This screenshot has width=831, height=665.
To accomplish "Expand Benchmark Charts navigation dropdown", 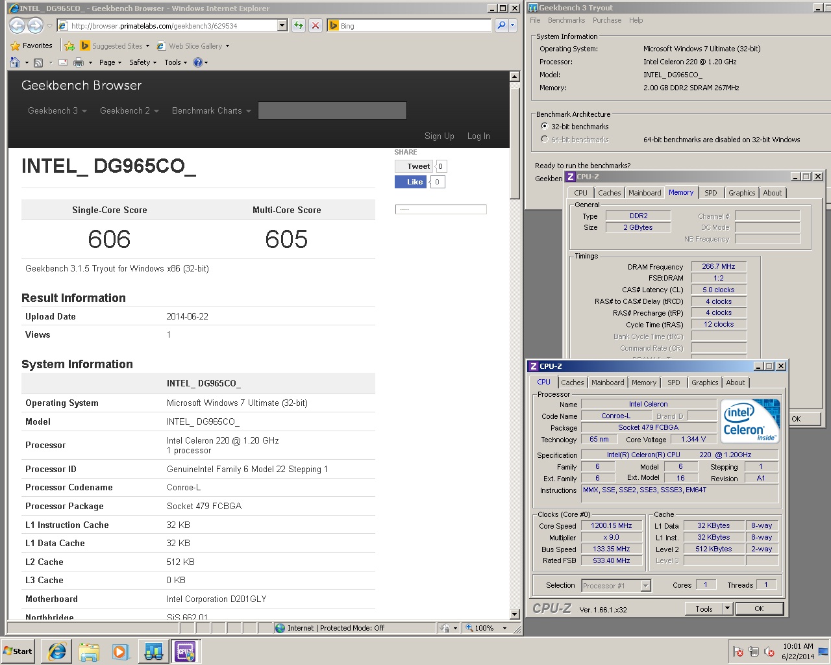I will [211, 110].
